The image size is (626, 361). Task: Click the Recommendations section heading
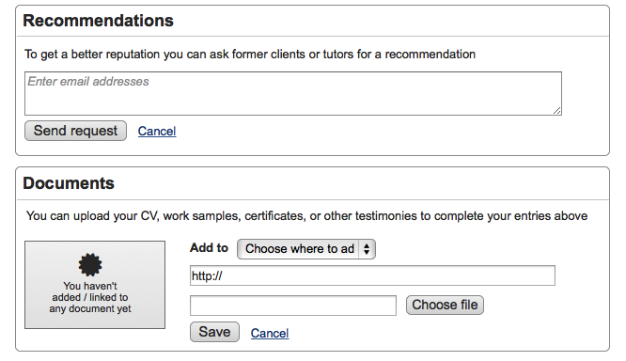coord(98,21)
